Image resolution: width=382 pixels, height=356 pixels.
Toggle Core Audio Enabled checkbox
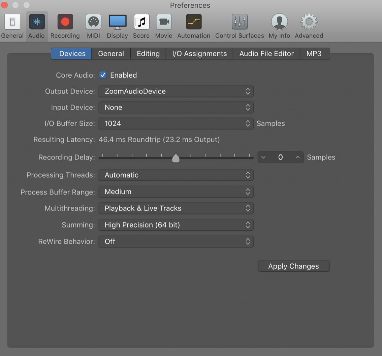[x=103, y=75]
